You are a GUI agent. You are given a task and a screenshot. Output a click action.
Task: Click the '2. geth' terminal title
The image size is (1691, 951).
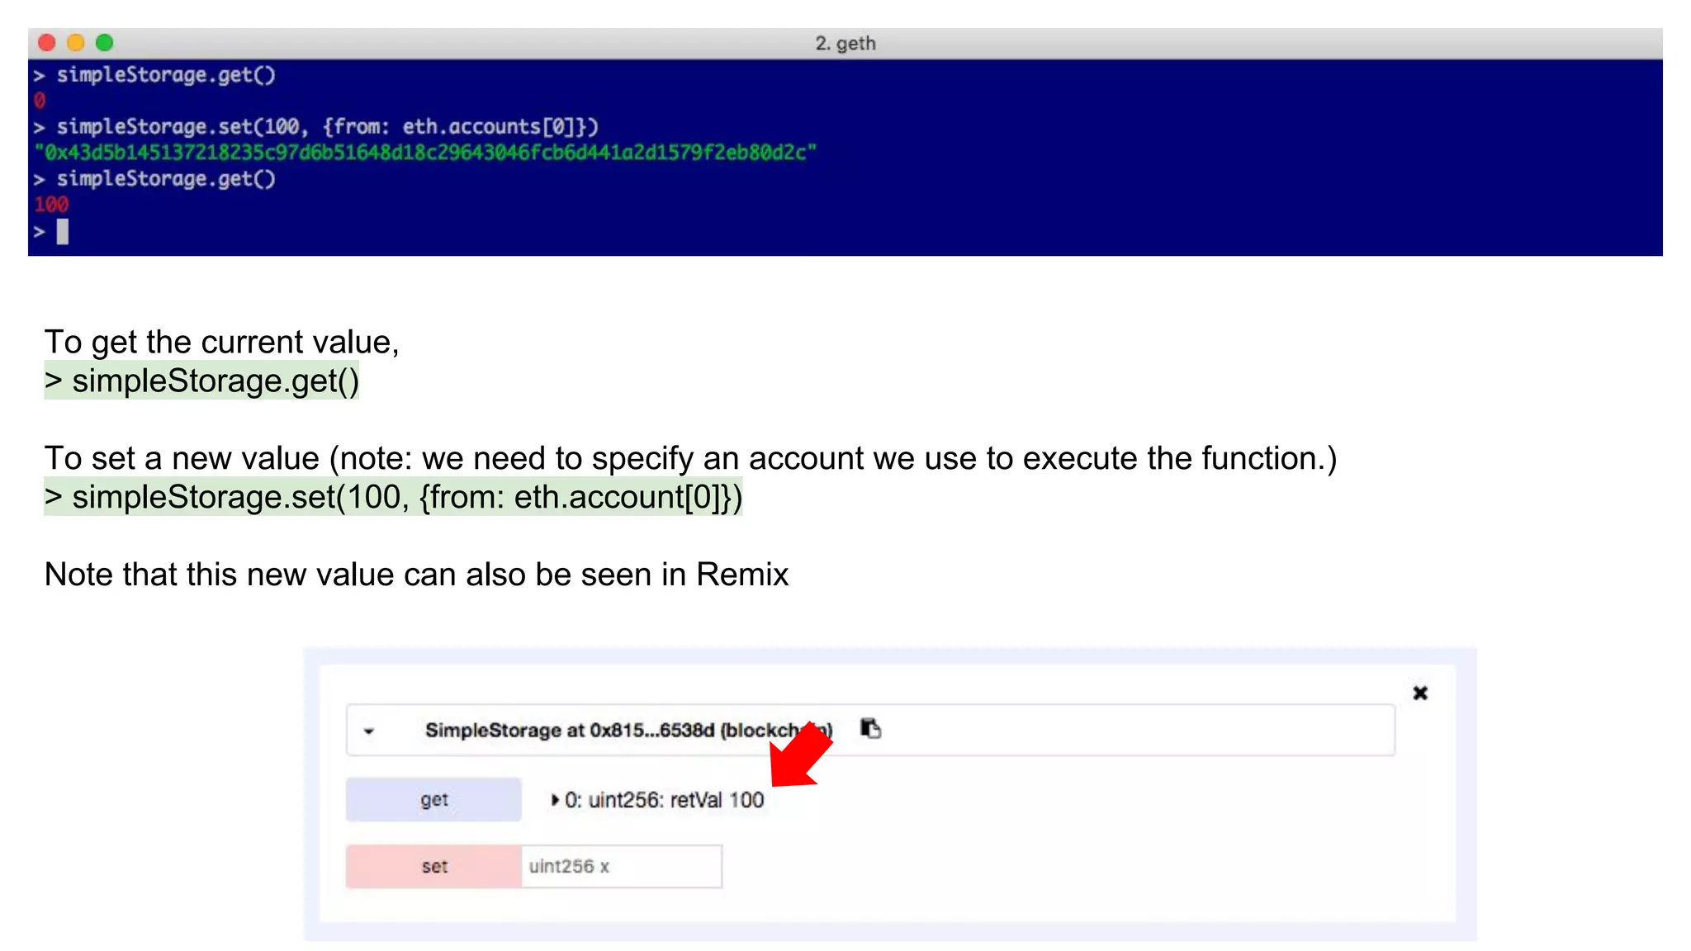845,43
